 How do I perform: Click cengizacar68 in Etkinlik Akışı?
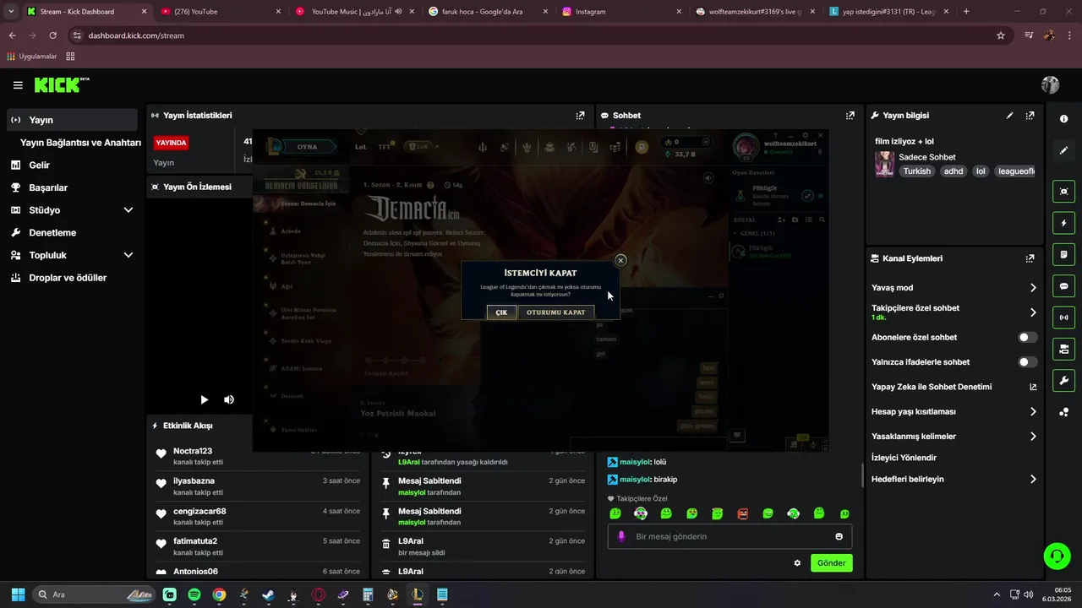[x=199, y=512]
